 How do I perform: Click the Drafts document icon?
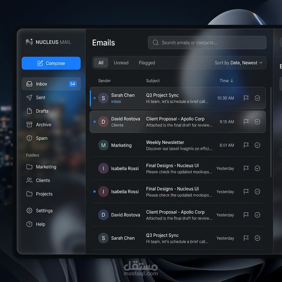click(x=29, y=111)
